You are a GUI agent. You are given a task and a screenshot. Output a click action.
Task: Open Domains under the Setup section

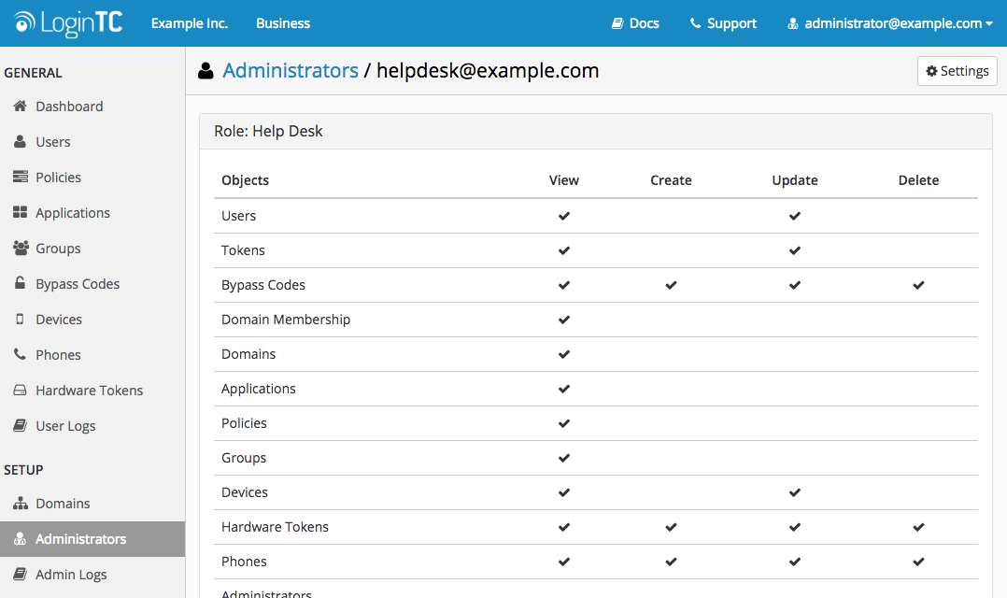[x=92, y=504]
